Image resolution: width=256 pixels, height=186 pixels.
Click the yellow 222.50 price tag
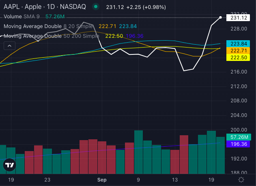[x=239, y=58]
